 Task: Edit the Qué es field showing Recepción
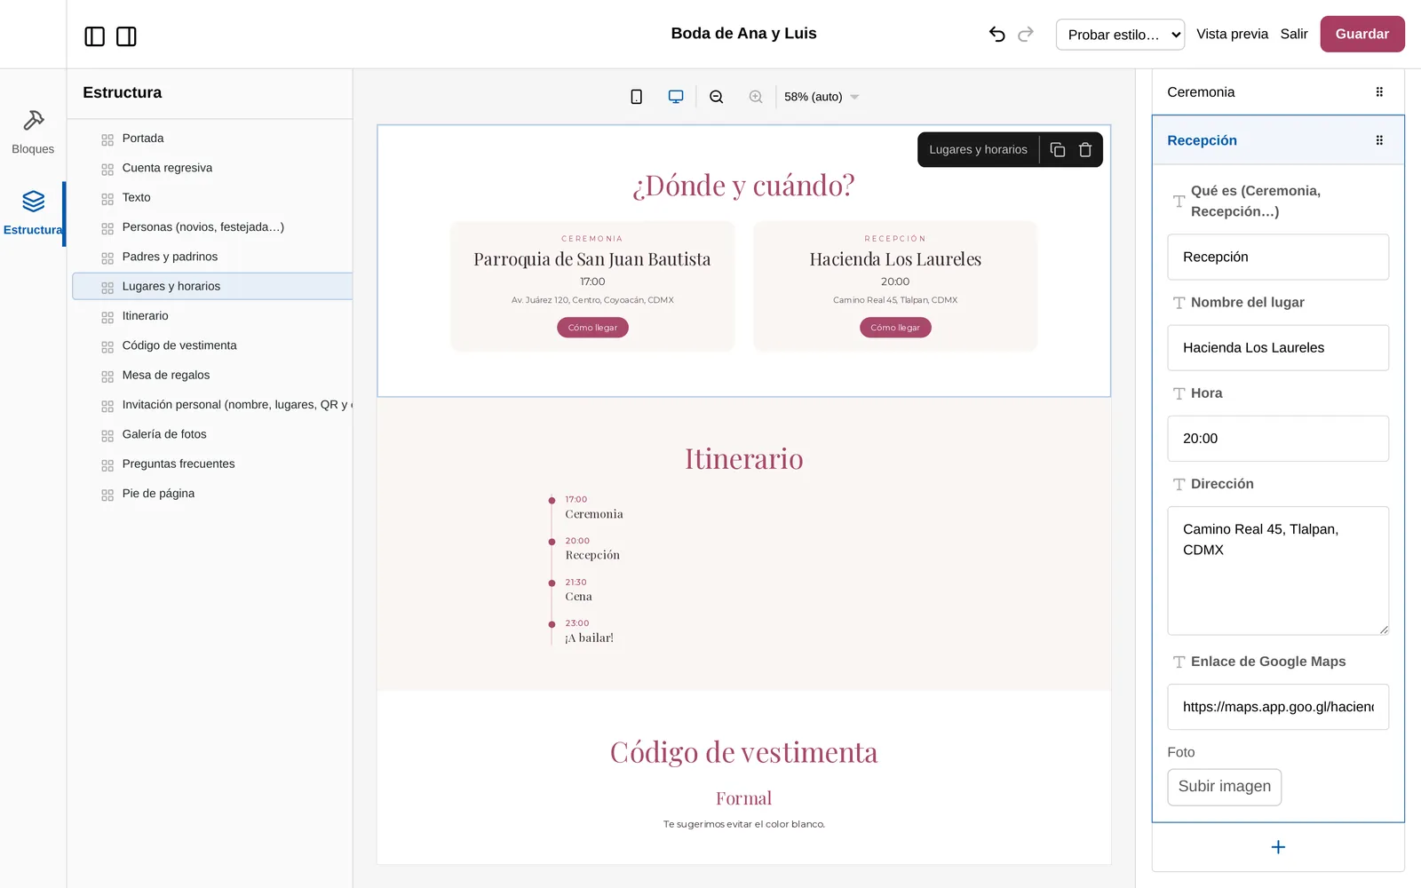pyautogui.click(x=1278, y=258)
